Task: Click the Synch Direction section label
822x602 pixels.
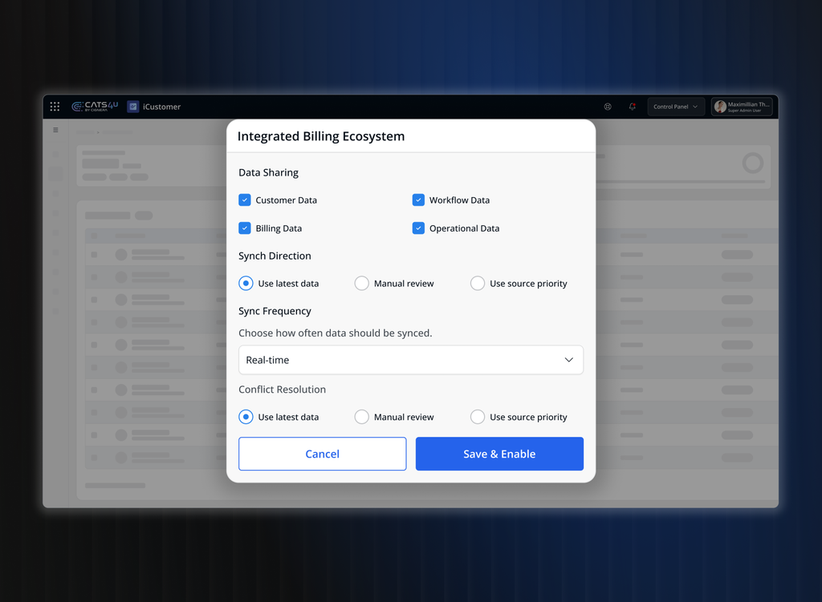Action: (x=275, y=256)
